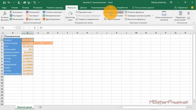
Task: Click the greyed-out Redo arrow
Action: pos(14,2)
